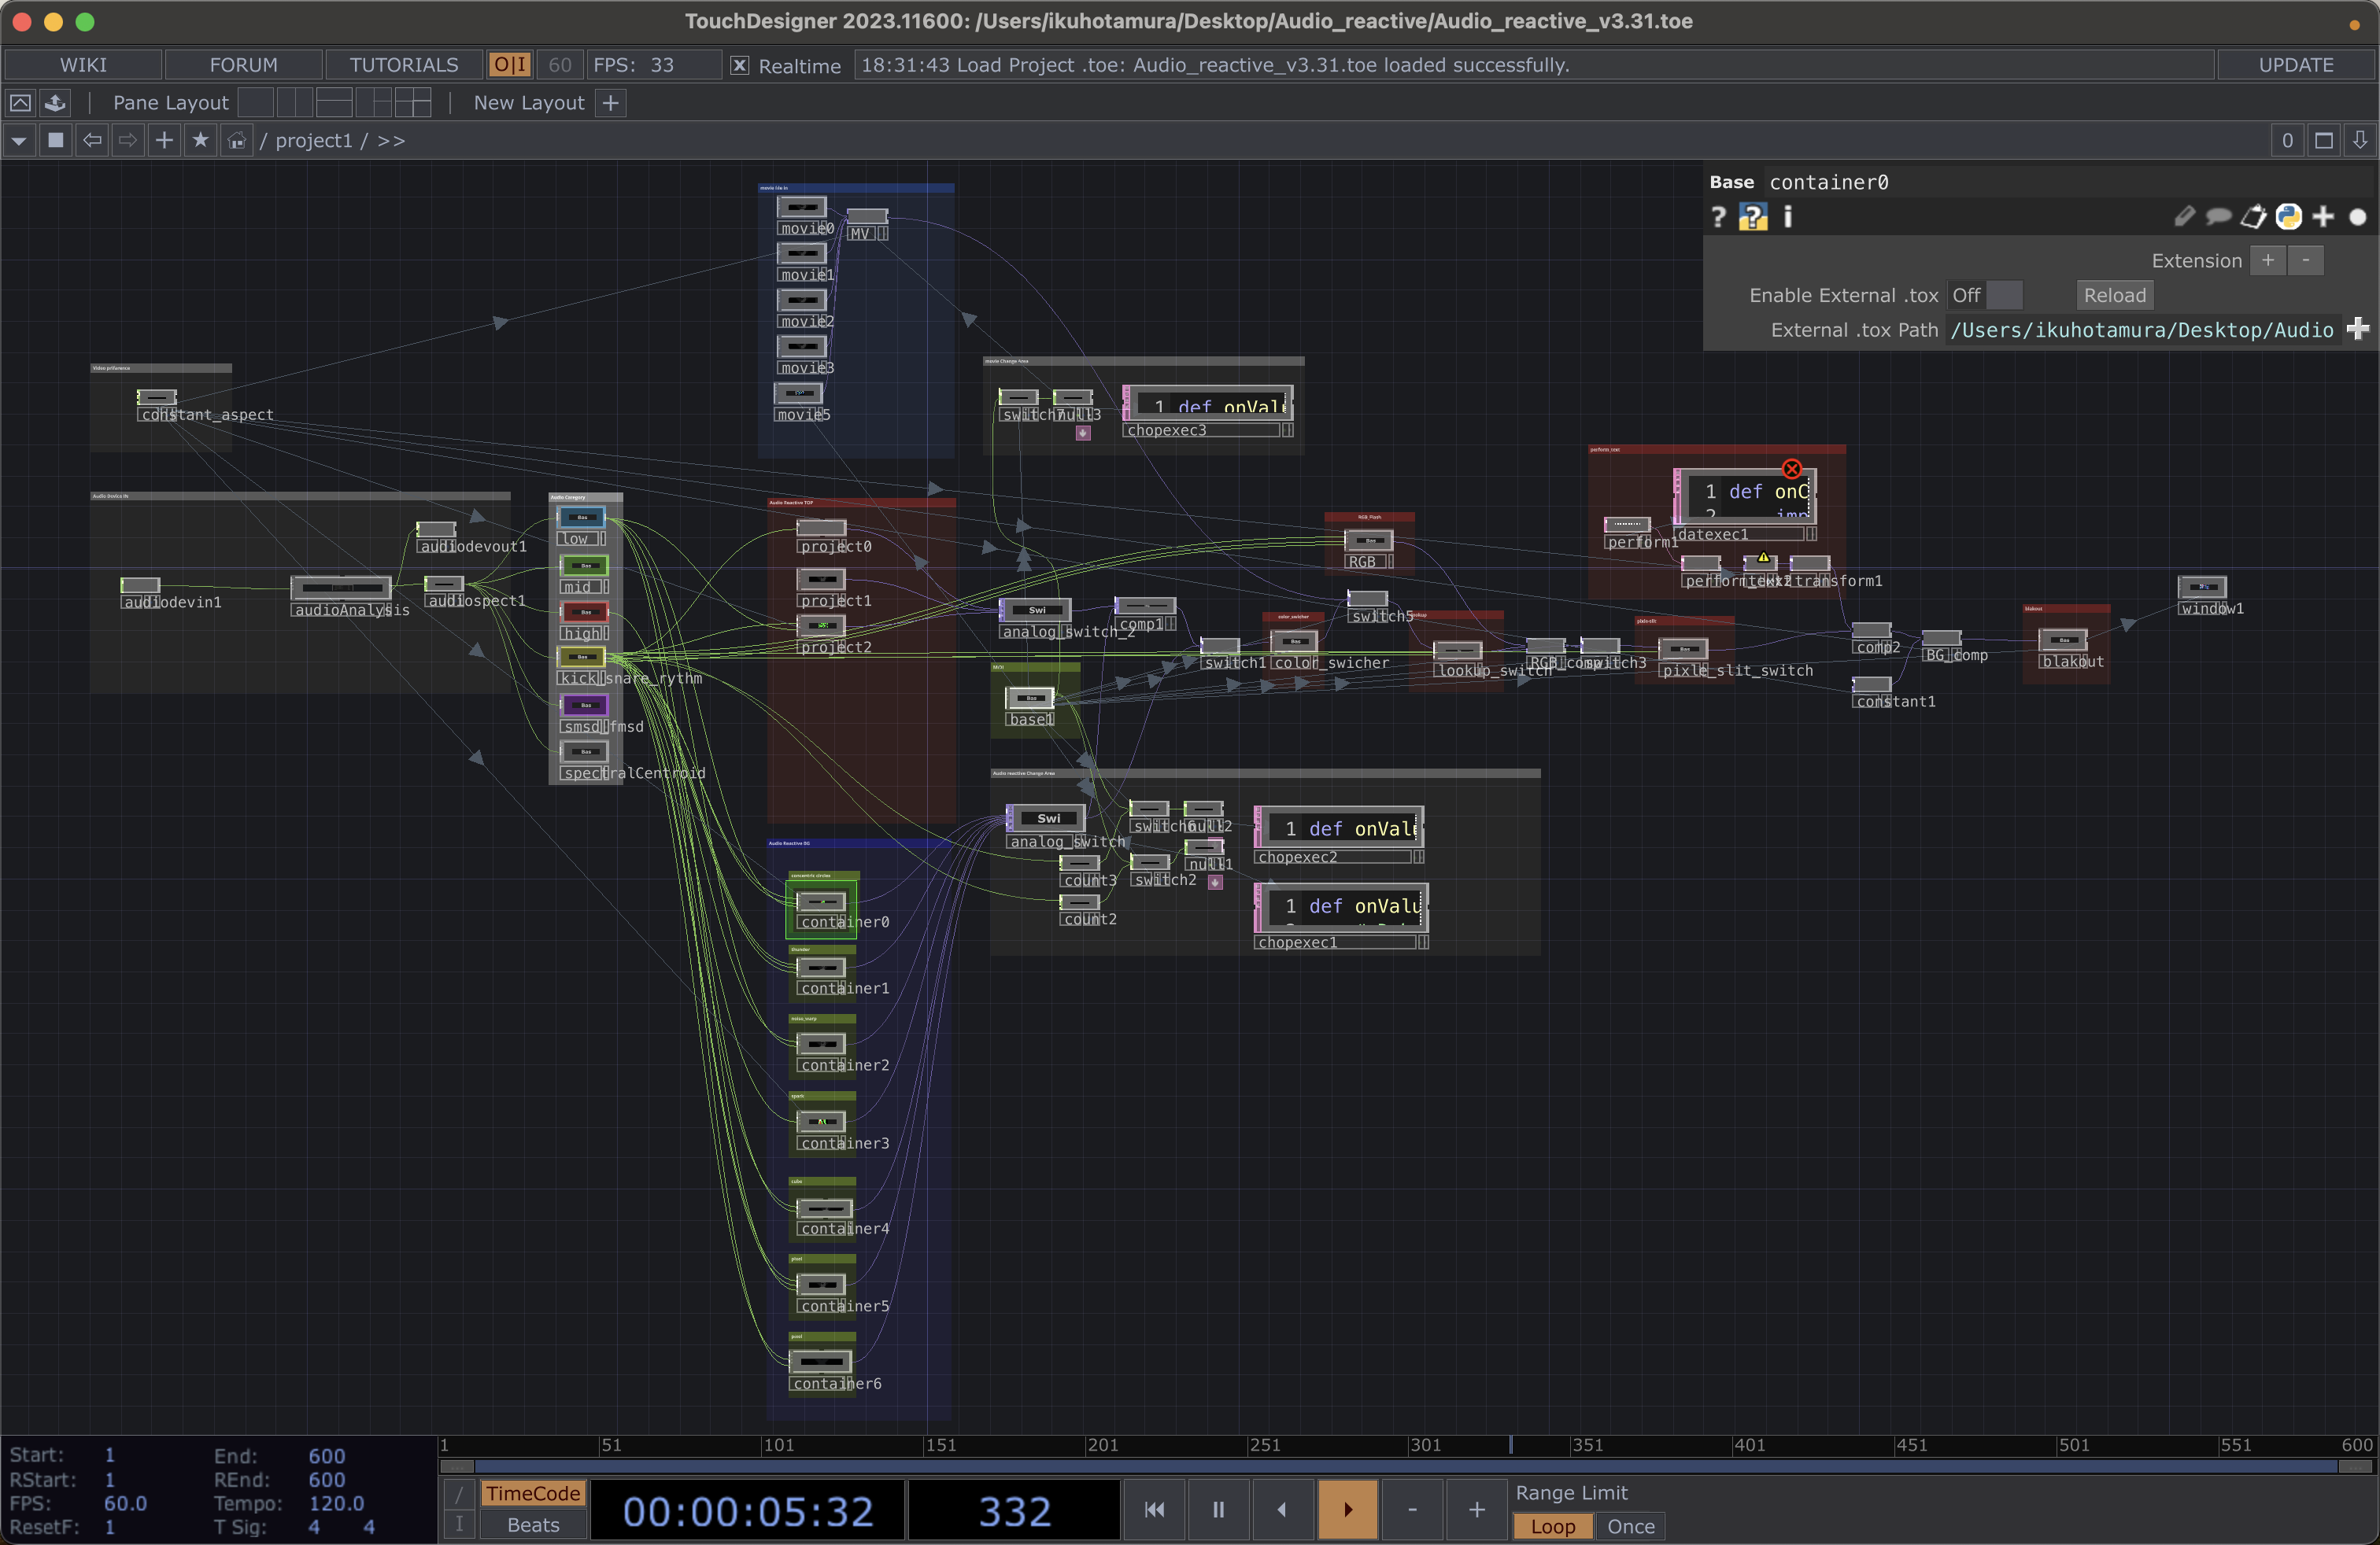Open the TUTORIALS link
Screen dimensions: 2380x1545
tap(404, 65)
